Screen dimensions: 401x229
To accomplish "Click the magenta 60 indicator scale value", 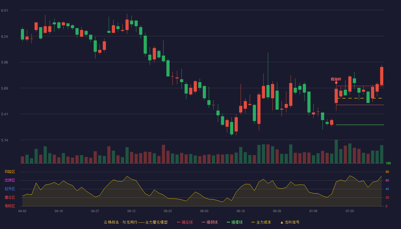I will click(x=387, y=180).
